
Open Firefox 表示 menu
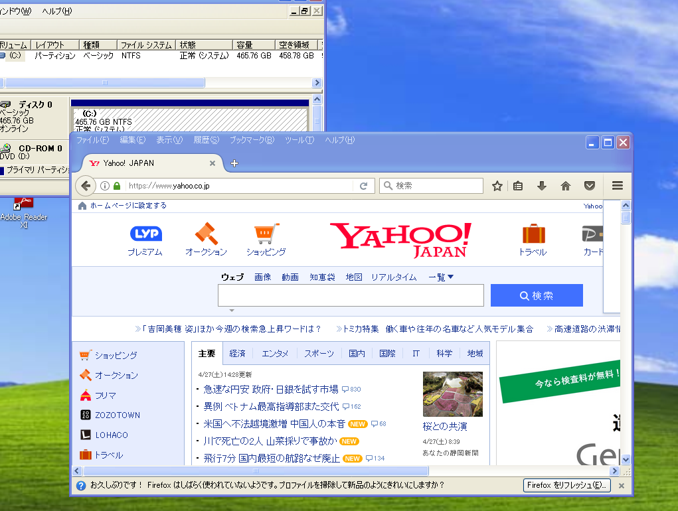[x=169, y=140]
